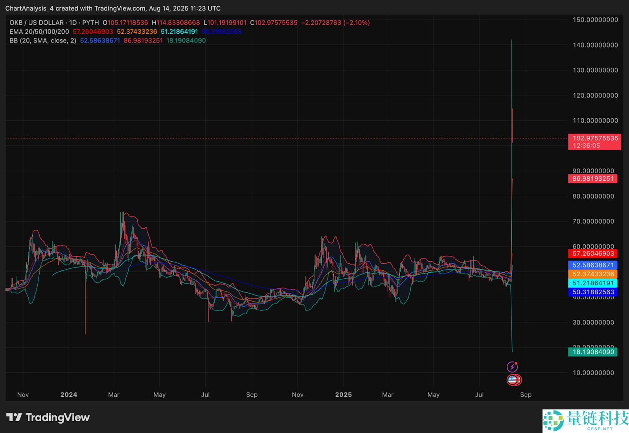Click the 150.00000000 price scale label
Screen dimensions: 629x433
coord(595,20)
